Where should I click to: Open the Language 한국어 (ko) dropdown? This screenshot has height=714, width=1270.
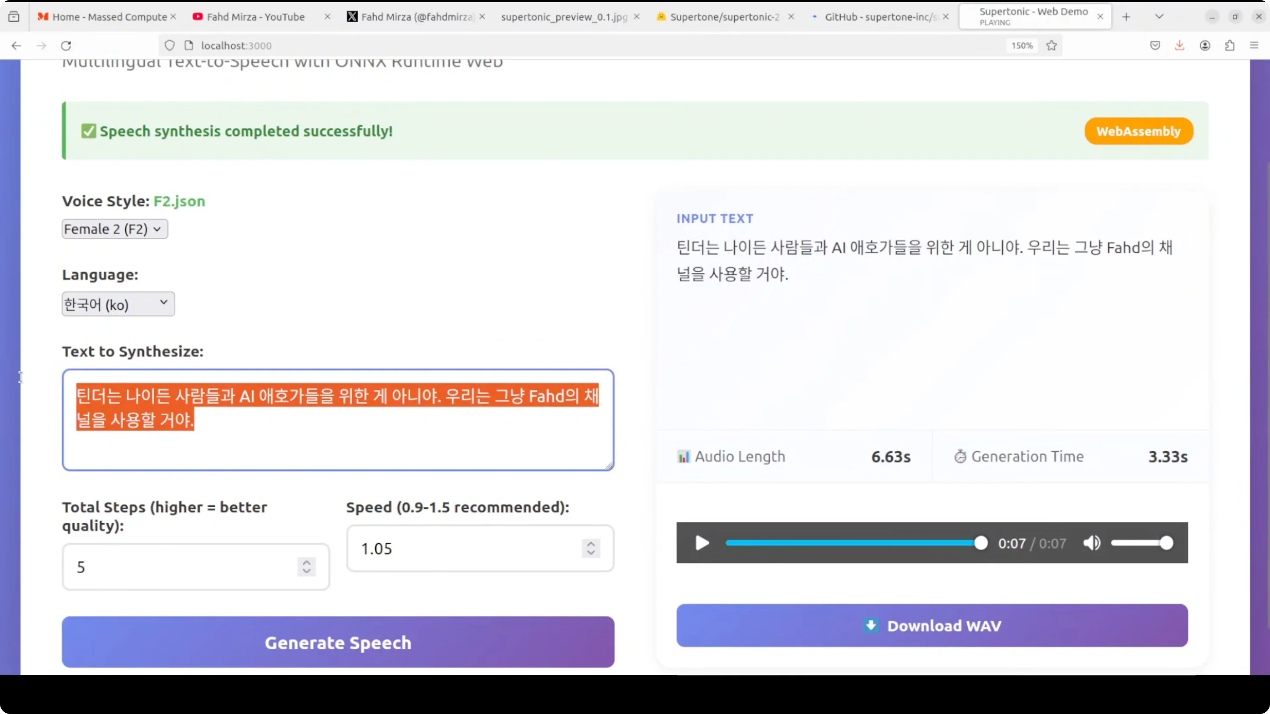(x=118, y=304)
